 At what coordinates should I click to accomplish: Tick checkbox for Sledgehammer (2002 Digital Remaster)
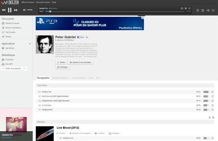[213, 101]
